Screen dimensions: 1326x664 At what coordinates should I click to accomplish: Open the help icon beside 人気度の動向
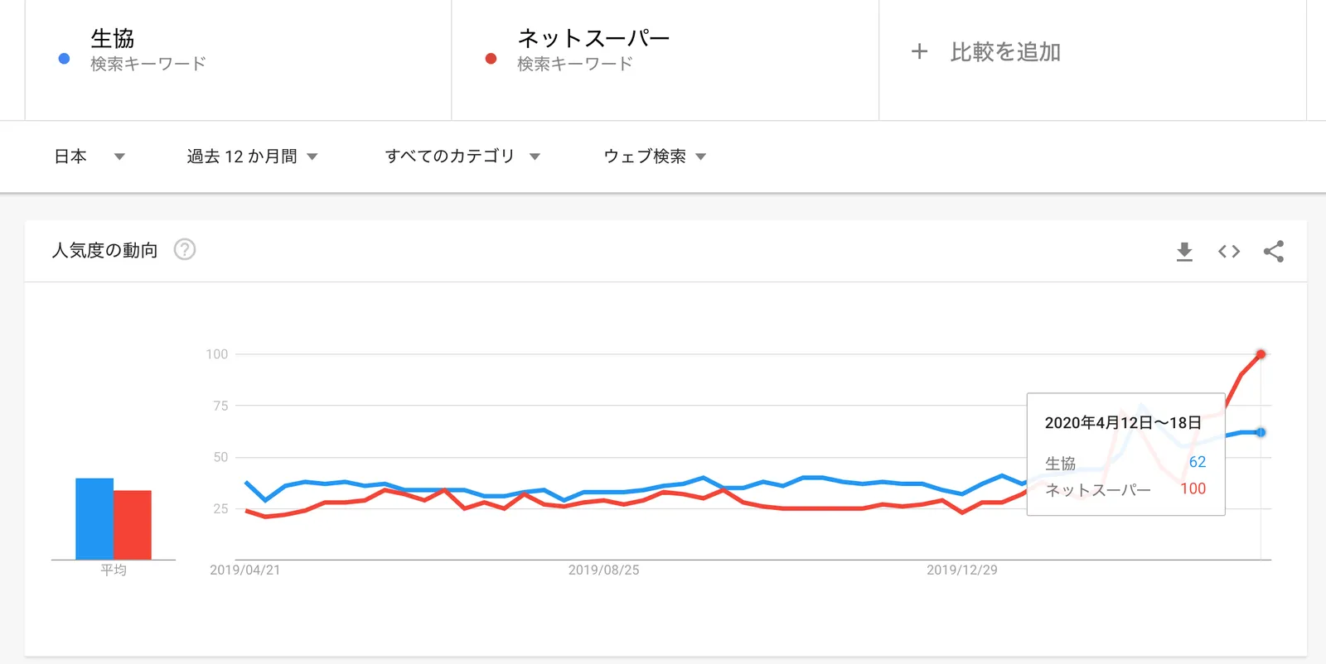click(185, 249)
